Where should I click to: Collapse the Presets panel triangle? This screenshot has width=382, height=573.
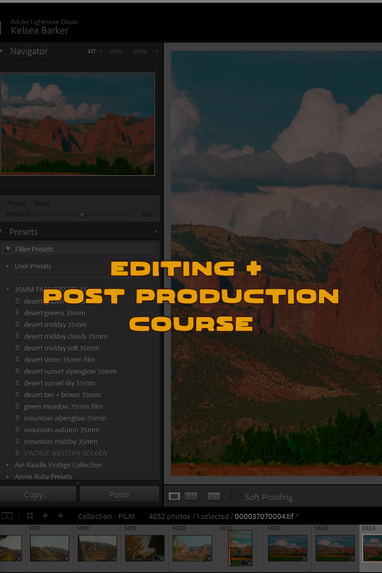point(2,232)
